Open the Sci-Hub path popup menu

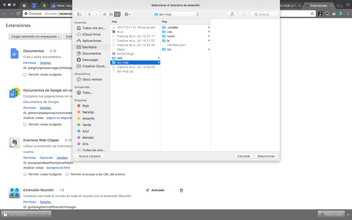point(176,14)
